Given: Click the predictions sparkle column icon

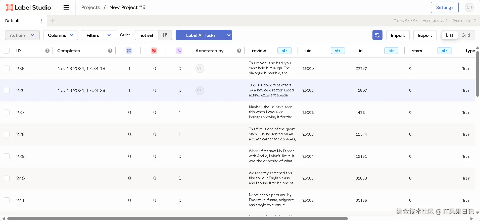Looking at the screenshot, I should point(179,51).
